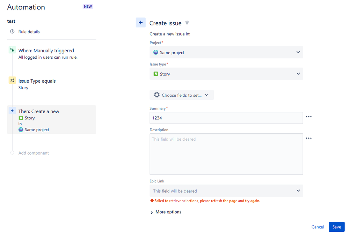Viewport: 349px width, 238px height.
Task: Click into the Summary input field
Action: point(226,118)
